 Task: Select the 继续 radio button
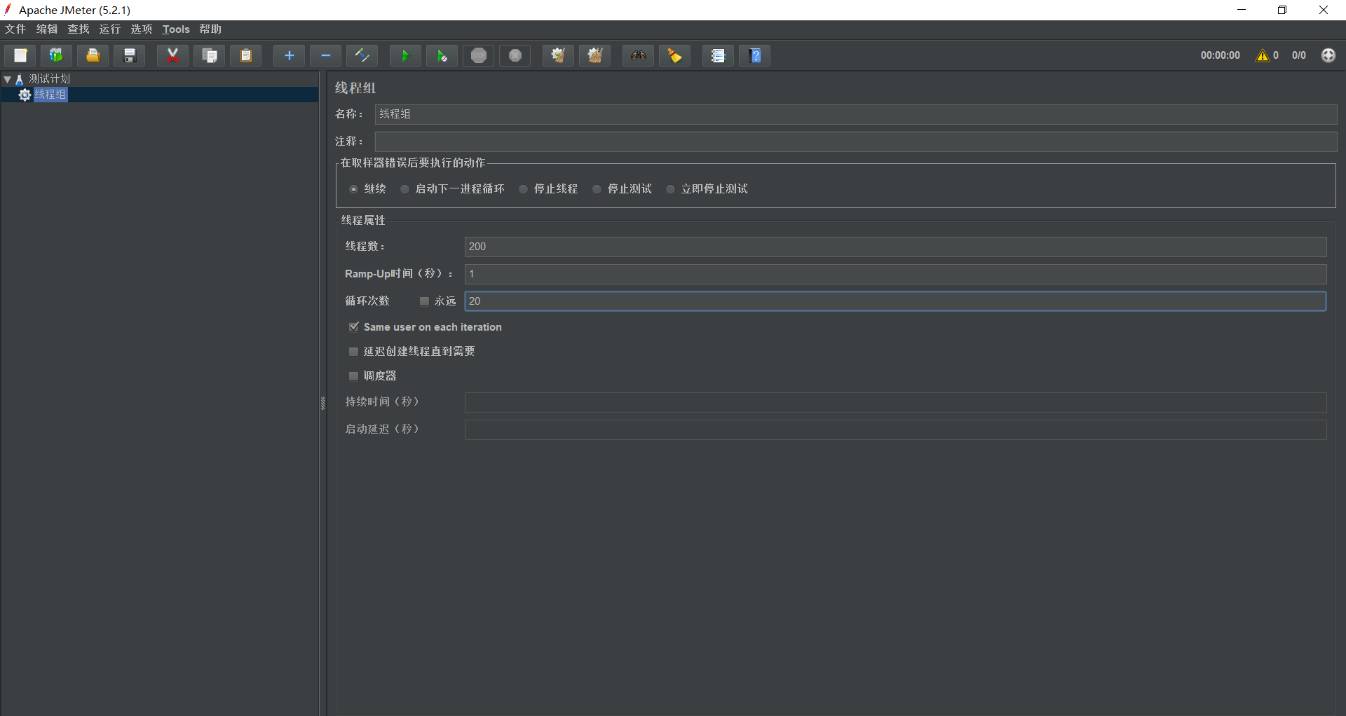(353, 189)
